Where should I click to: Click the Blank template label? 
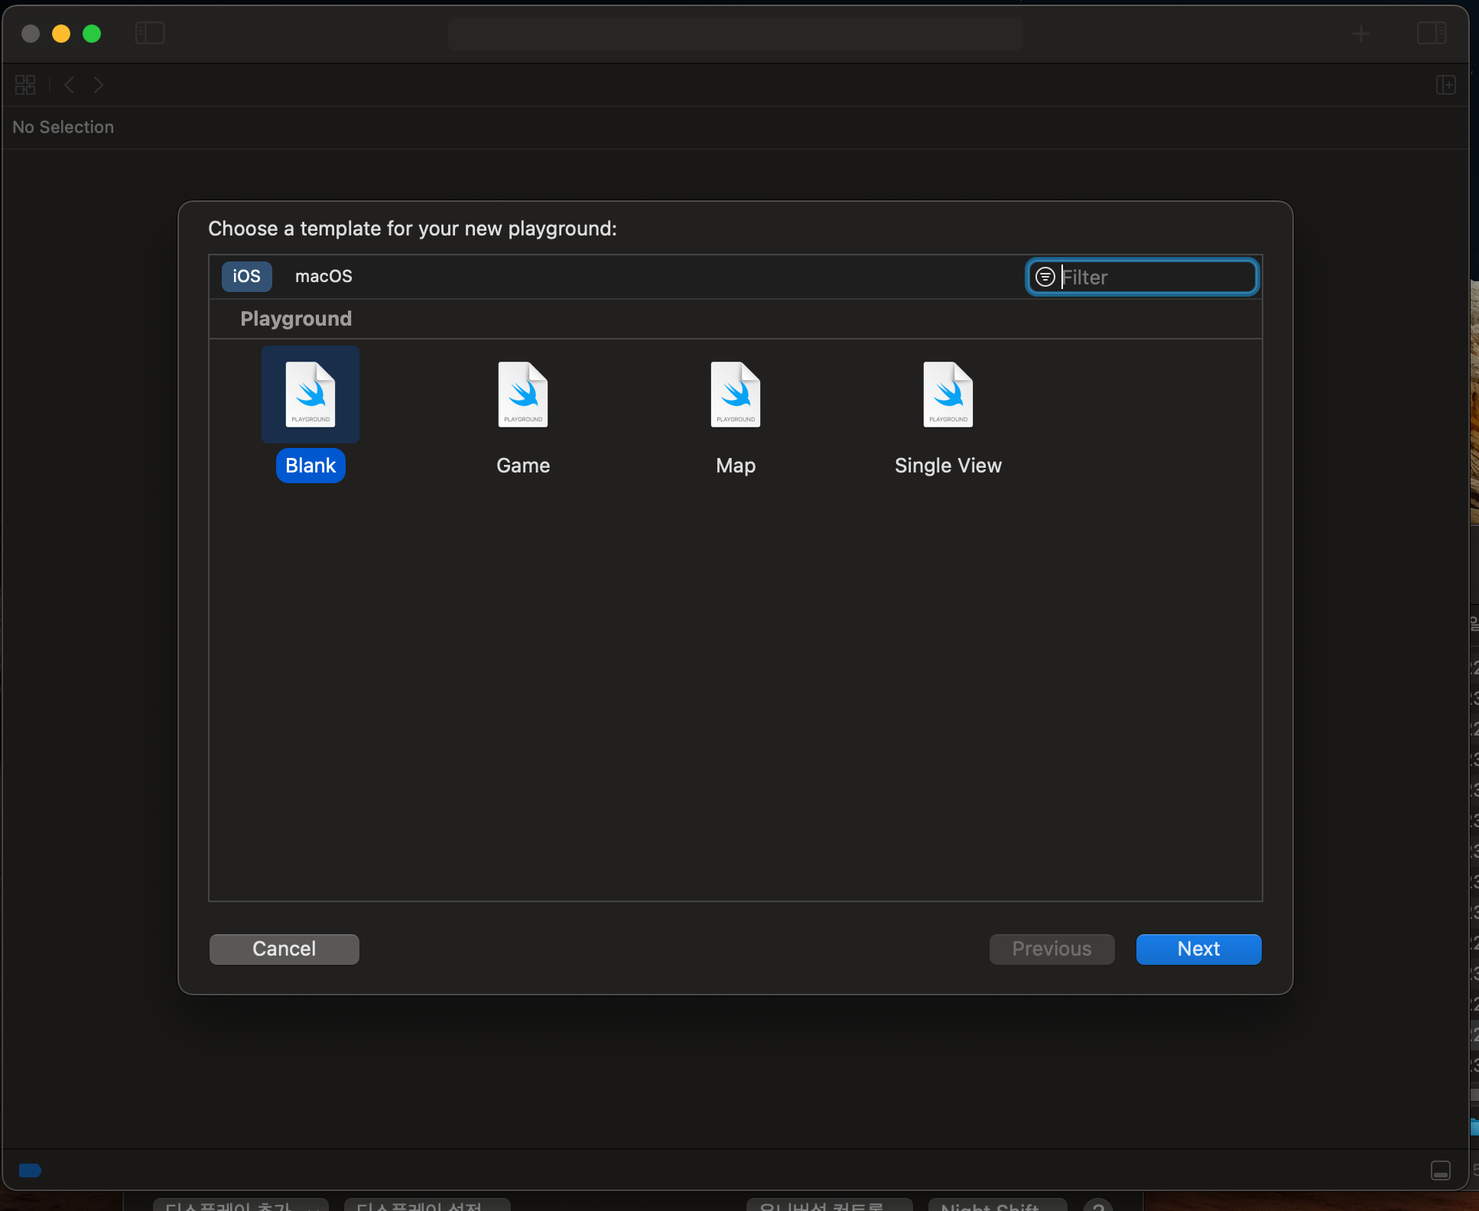click(x=310, y=466)
